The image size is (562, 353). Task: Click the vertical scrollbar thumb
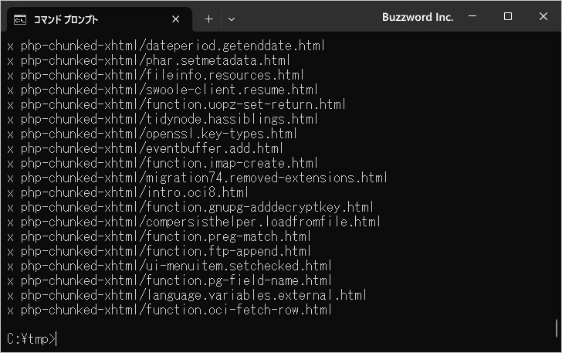click(x=557, y=328)
